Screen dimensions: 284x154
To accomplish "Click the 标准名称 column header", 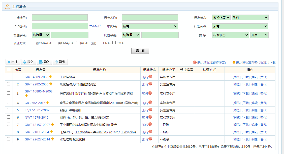I will click(x=99, y=70).
